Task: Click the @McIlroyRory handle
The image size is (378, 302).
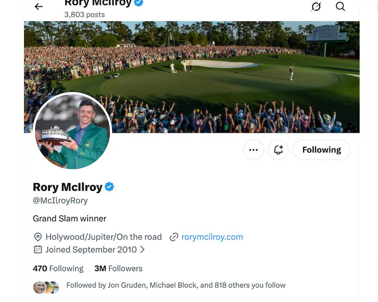Action: coord(60,200)
